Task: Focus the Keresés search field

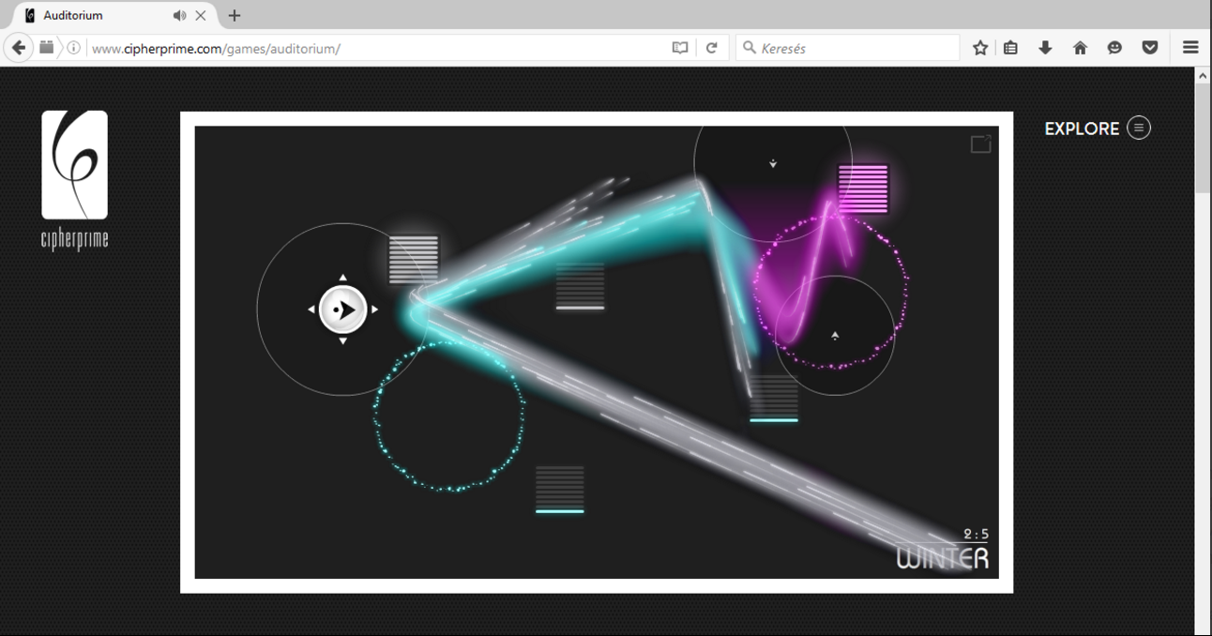Action: (x=849, y=48)
